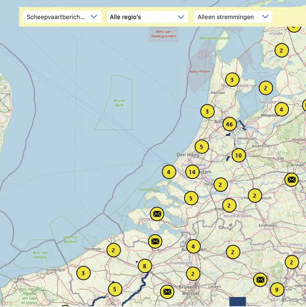Open the envelope message marker in Zeeland

(157, 214)
